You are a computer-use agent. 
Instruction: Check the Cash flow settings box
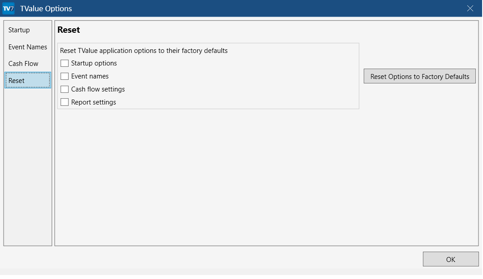pyautogui.click(x=65, y=89)
